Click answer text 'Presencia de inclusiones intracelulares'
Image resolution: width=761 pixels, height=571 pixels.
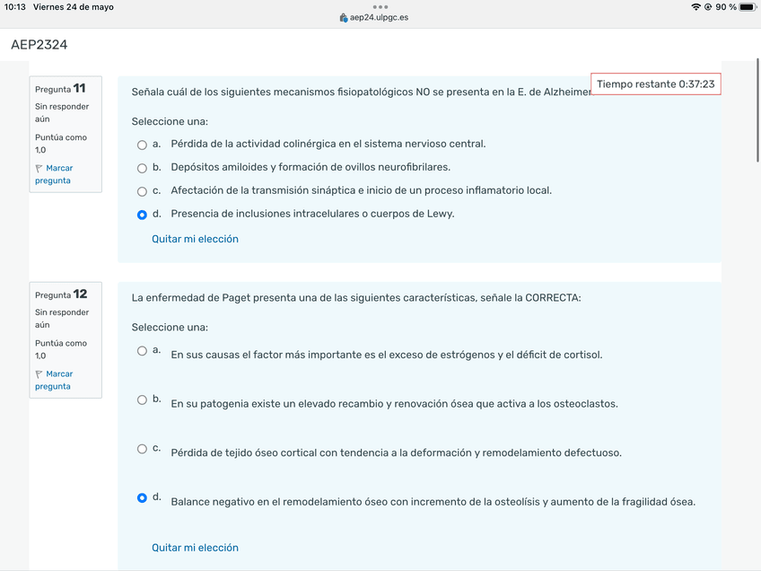(312, 214)
